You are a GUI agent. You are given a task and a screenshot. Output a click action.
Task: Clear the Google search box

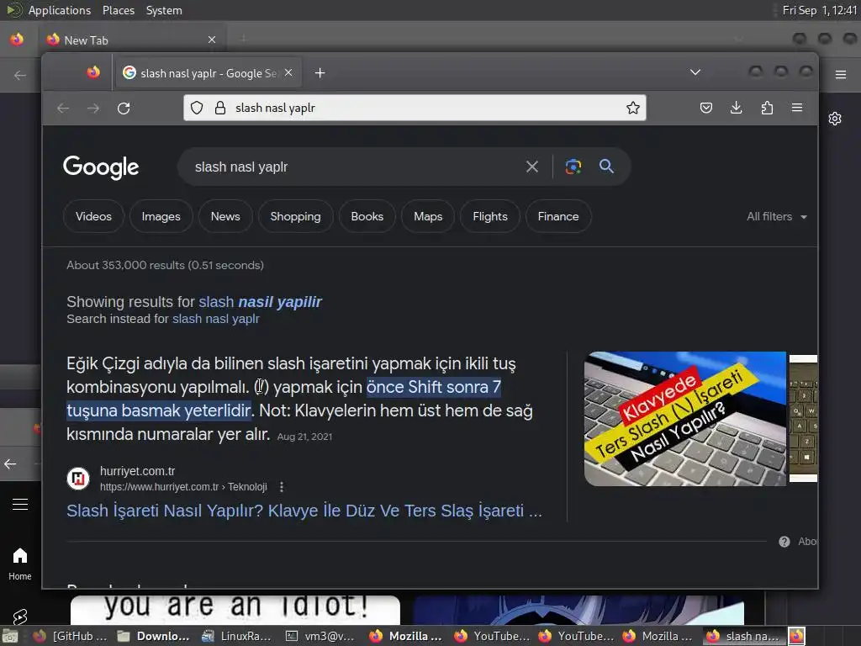pyautogui.click(x=532, y=167)
